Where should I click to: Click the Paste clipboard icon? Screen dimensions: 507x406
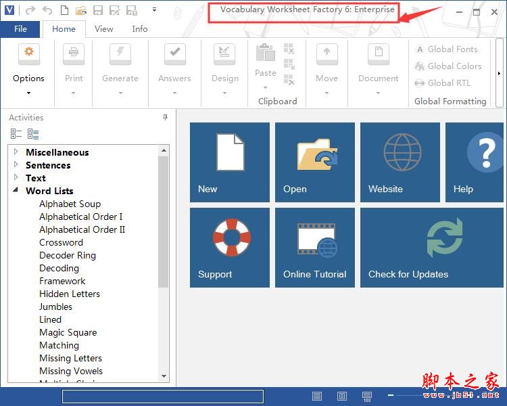(266, 53)
